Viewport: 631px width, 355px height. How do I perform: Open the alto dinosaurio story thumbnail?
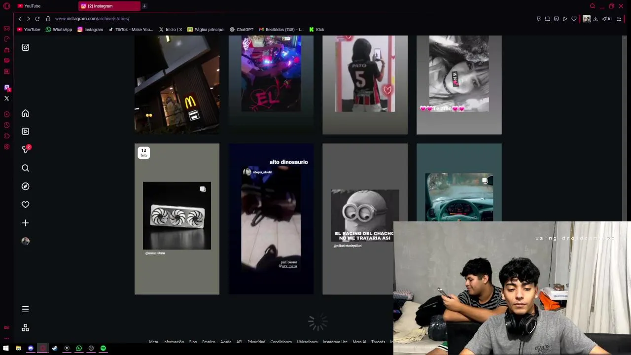click(271, 219)
